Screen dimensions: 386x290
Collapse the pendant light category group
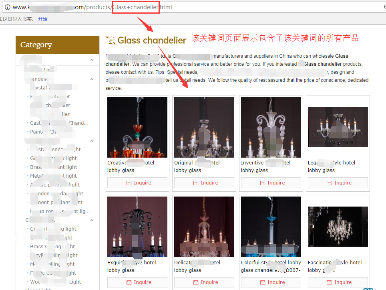(91, 141)
